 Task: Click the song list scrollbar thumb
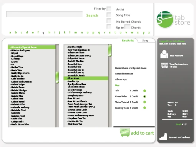(110, 51)
